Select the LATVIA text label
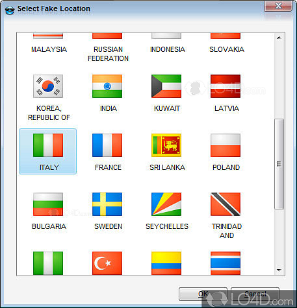 point(227,108)
